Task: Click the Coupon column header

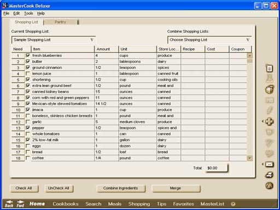Action: click(240, 49)
